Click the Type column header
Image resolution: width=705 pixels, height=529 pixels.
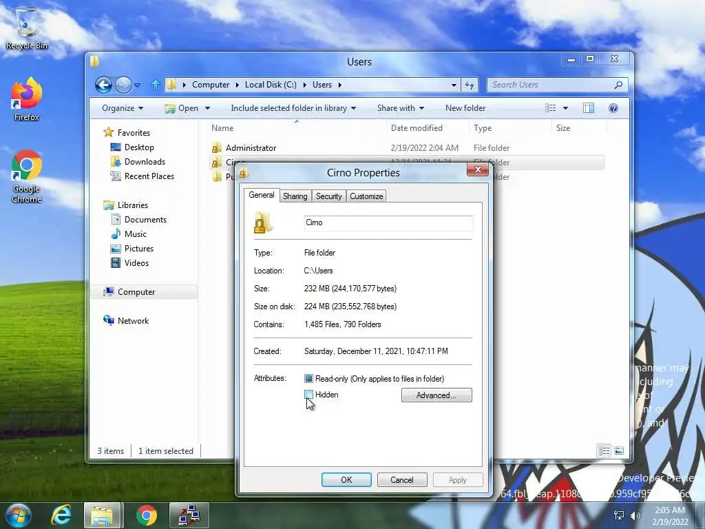pos(510,127)
